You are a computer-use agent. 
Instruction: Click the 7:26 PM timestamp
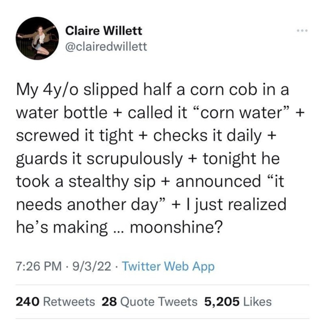(x=39, y=266)
